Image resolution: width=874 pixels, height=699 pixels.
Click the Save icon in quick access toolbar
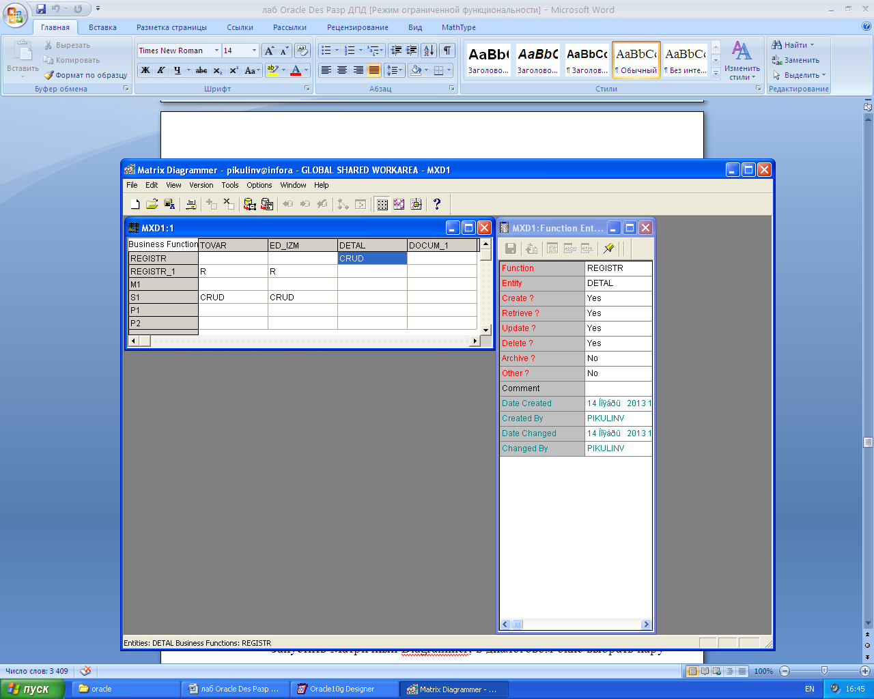click(x=41, y=9)
